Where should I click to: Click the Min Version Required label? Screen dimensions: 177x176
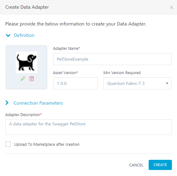122,73
